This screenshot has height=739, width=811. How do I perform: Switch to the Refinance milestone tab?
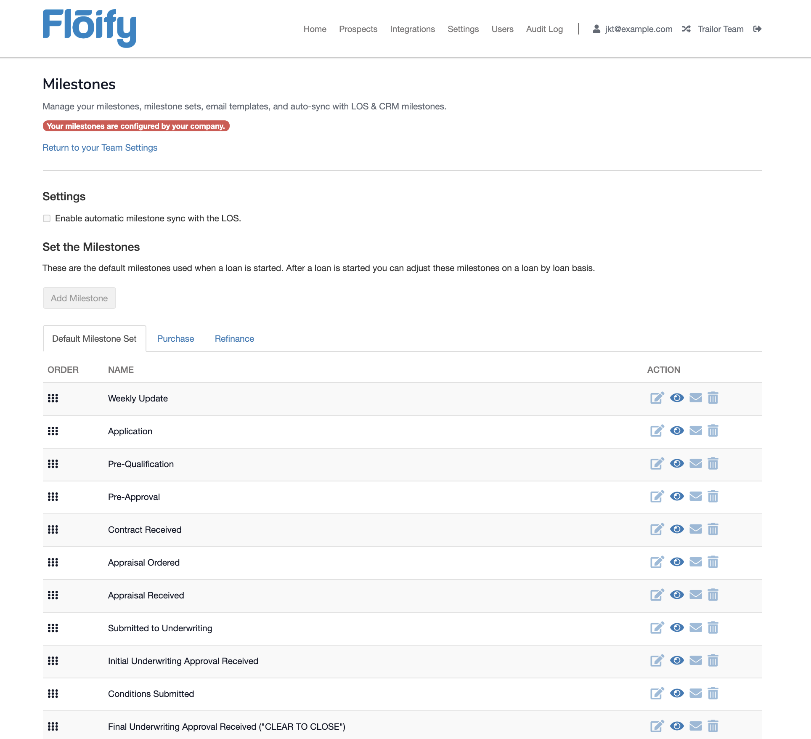point(234,339)
